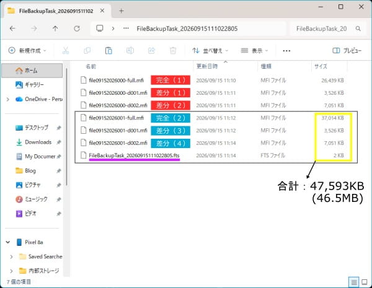Select file09152026001-d001.mfi
372x288 pixels.
[x=118, y=131]
